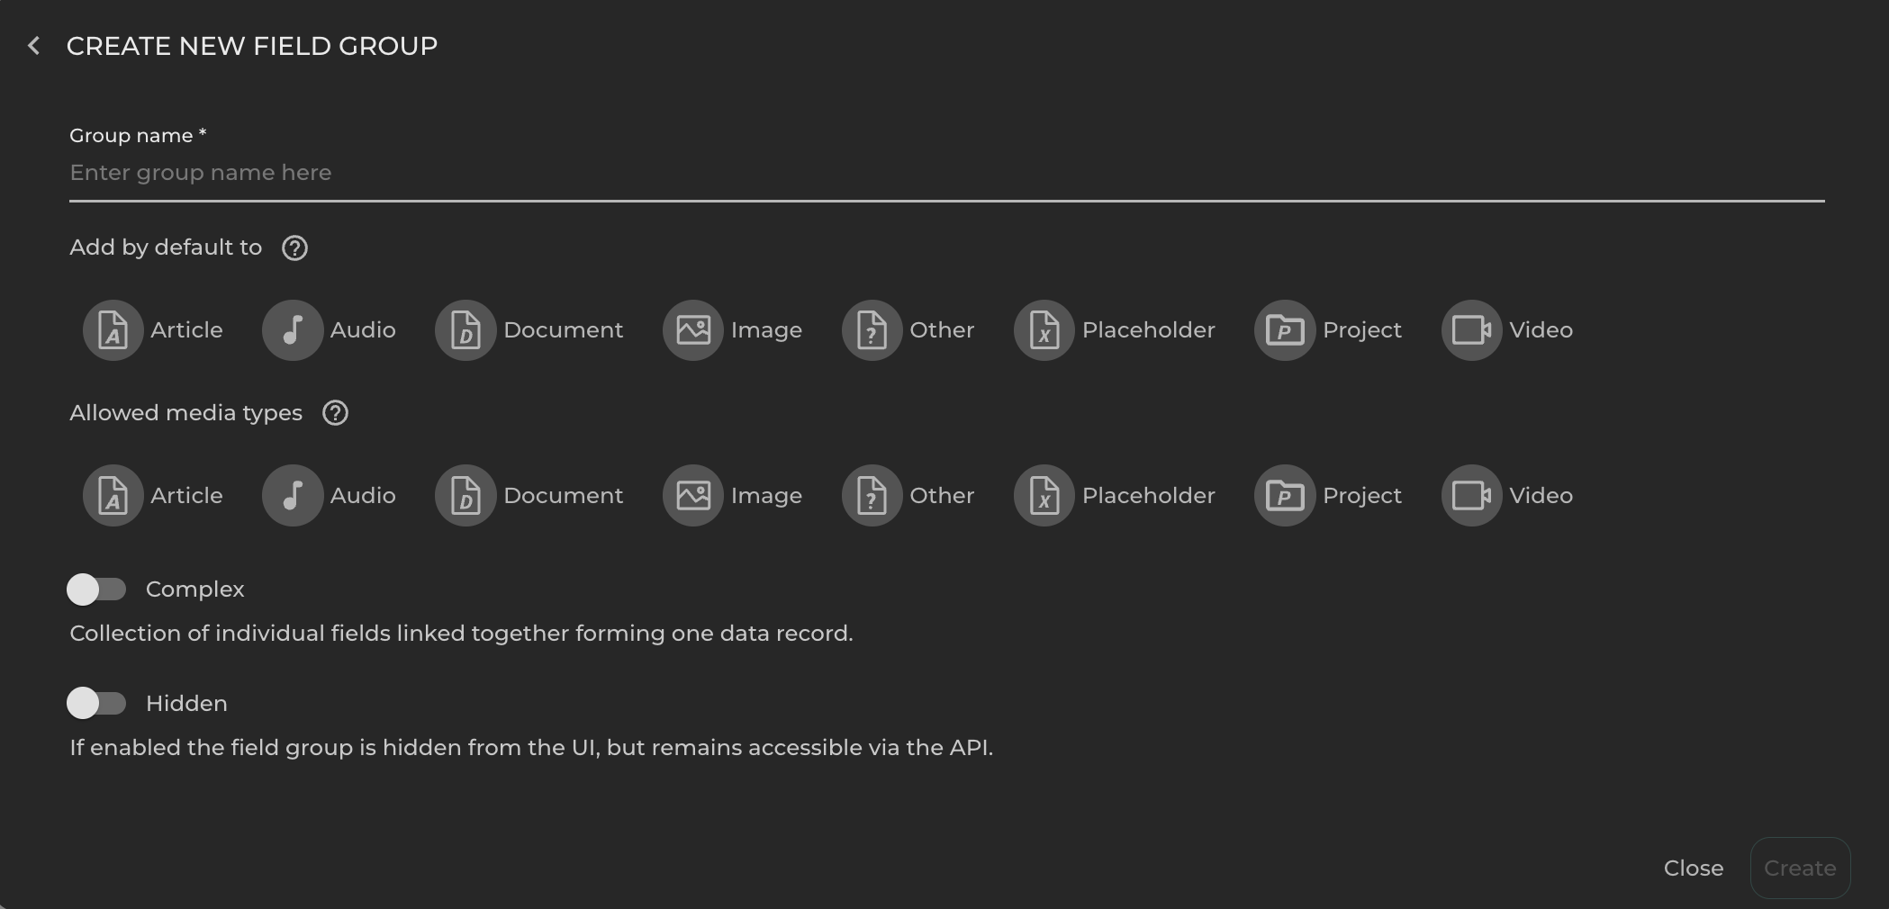
Task: Click the Group name text field
Action: (945, 173)
